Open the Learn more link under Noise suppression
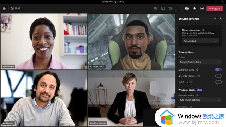 [192, 36]
